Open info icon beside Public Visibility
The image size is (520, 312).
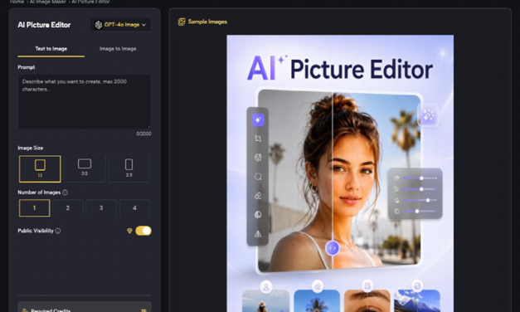[58, 231]
